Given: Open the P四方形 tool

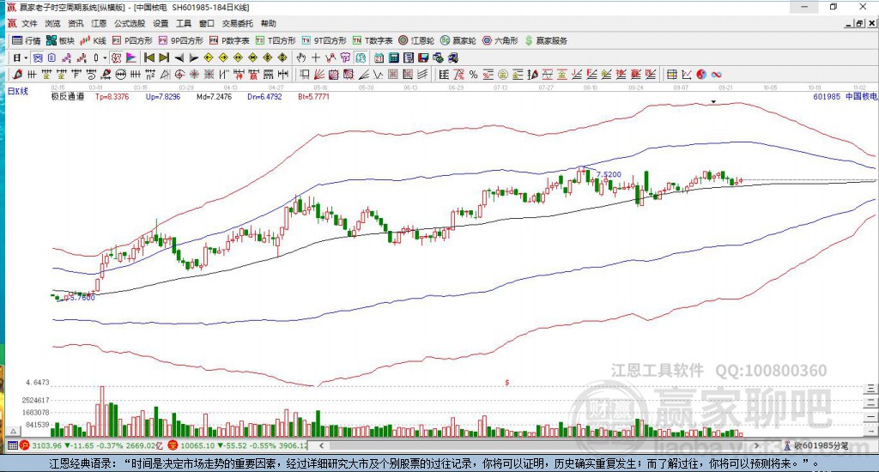Looking at the screenshot, I should tap(132, 40).
